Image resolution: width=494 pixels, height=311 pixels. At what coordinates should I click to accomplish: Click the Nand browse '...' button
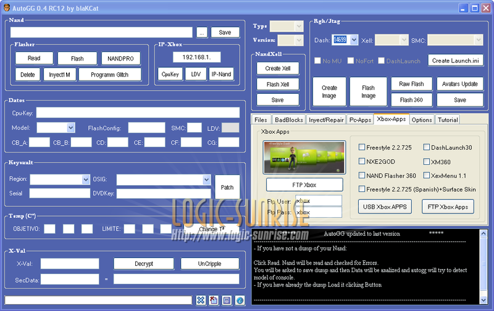point(202,33)
